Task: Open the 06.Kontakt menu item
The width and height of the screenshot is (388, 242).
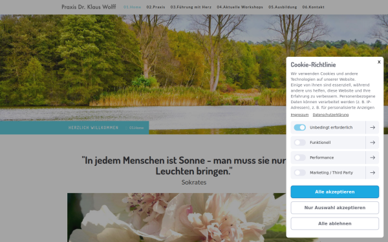Action: (313, 7)
